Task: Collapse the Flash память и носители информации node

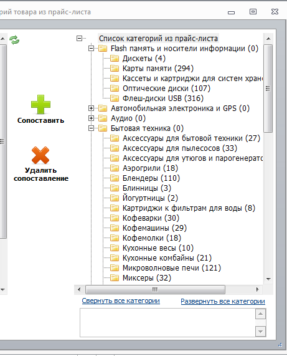Action: coord(91,49)
